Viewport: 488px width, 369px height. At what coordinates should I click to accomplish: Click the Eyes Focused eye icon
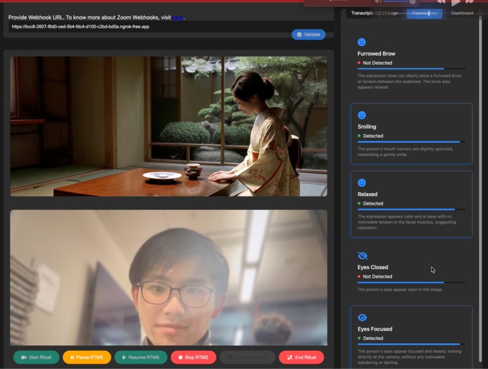point(362,317)
